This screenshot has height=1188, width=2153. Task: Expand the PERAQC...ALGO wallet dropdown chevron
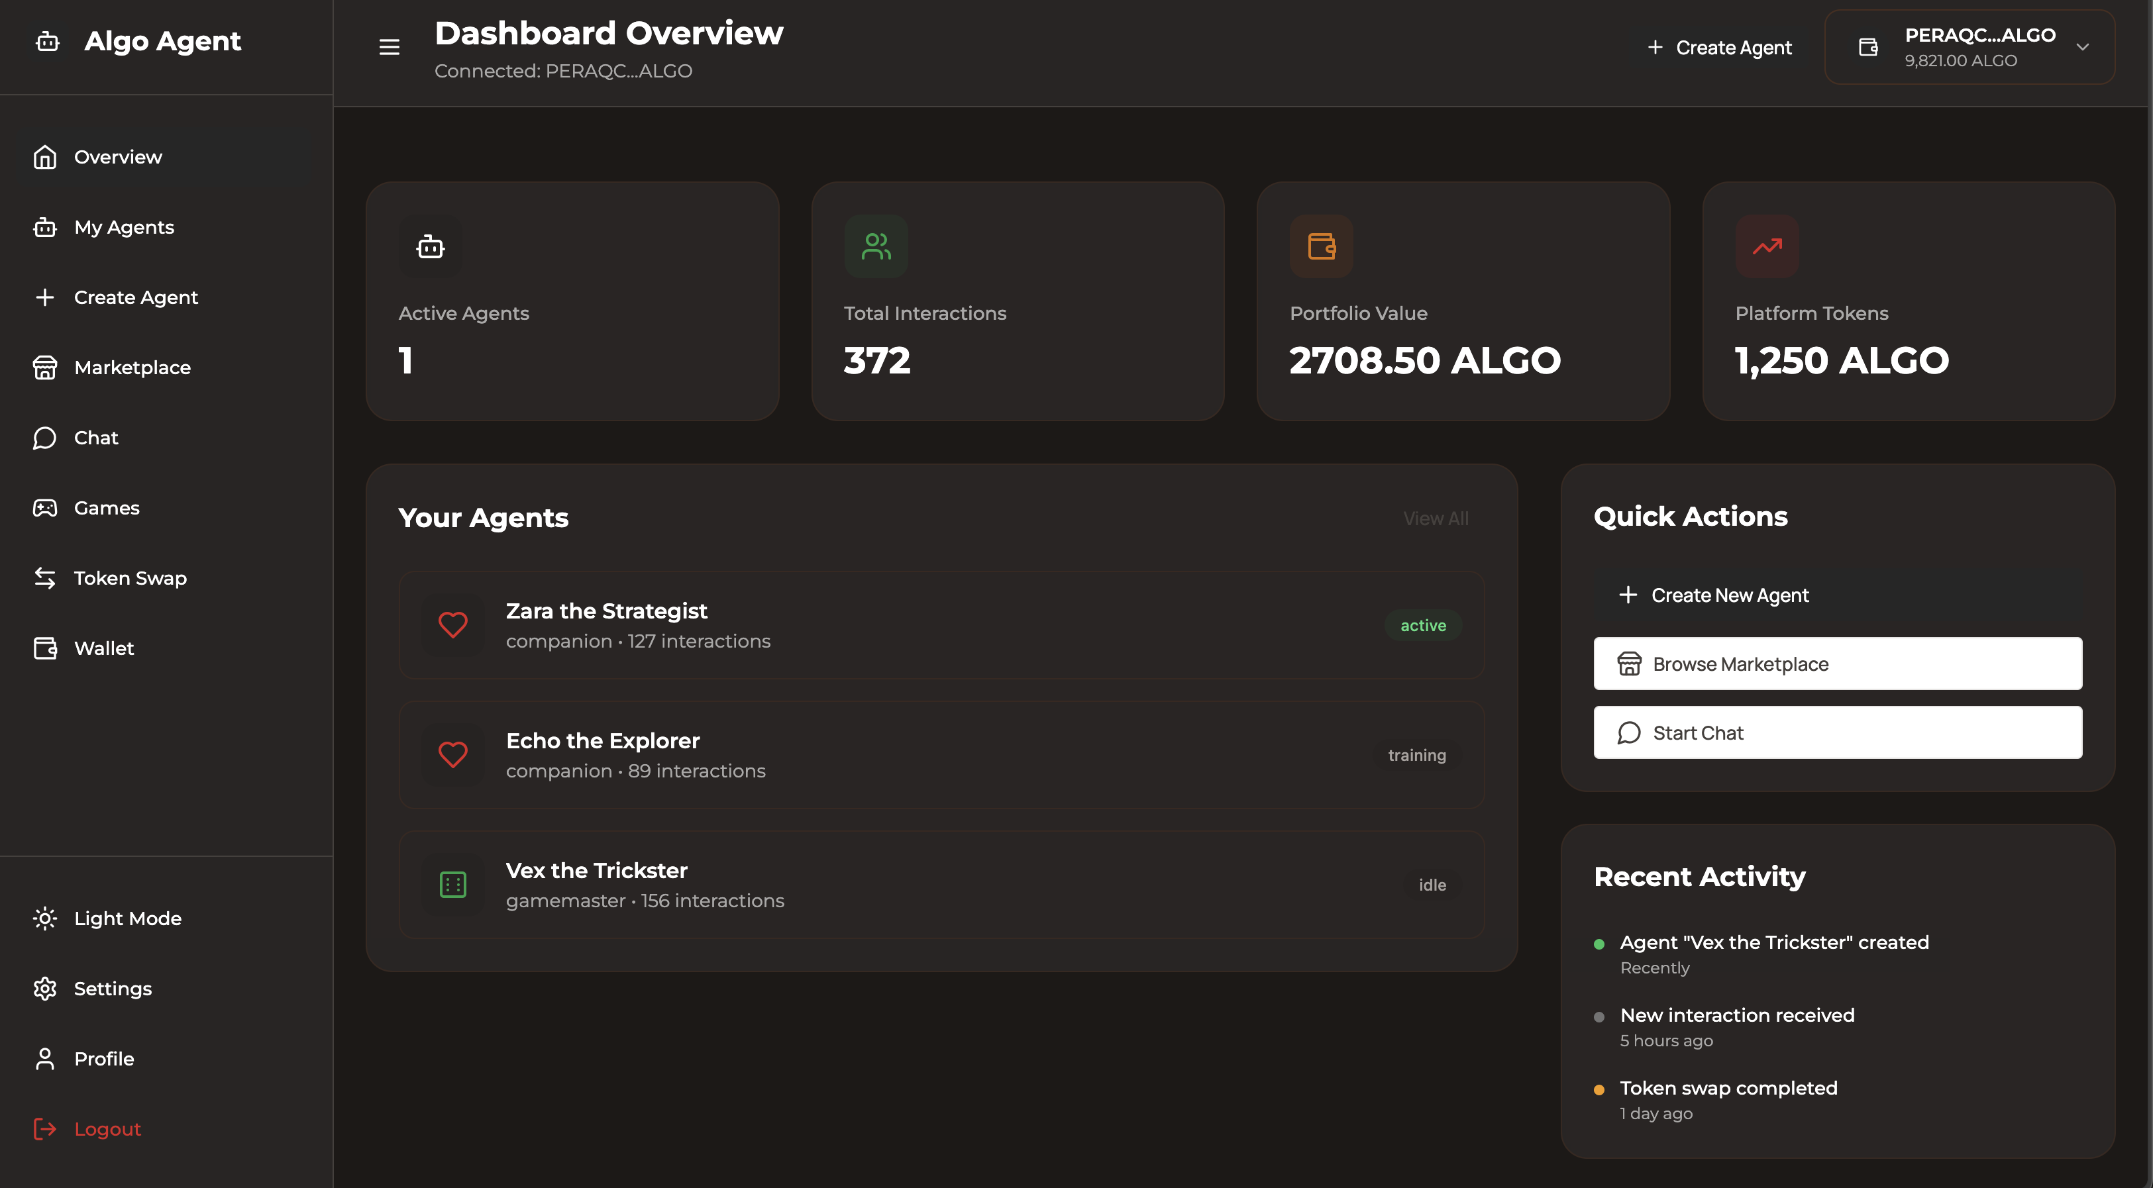2082,48
